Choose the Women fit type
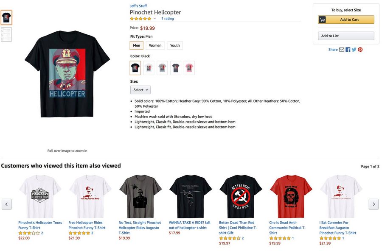This screenshot has width=382, height=251. (155, 45)
